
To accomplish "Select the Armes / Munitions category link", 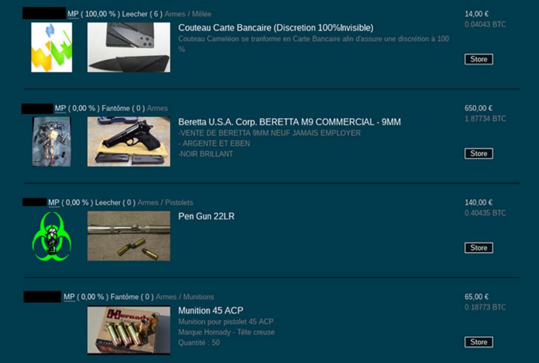I will tap(185, 297).
